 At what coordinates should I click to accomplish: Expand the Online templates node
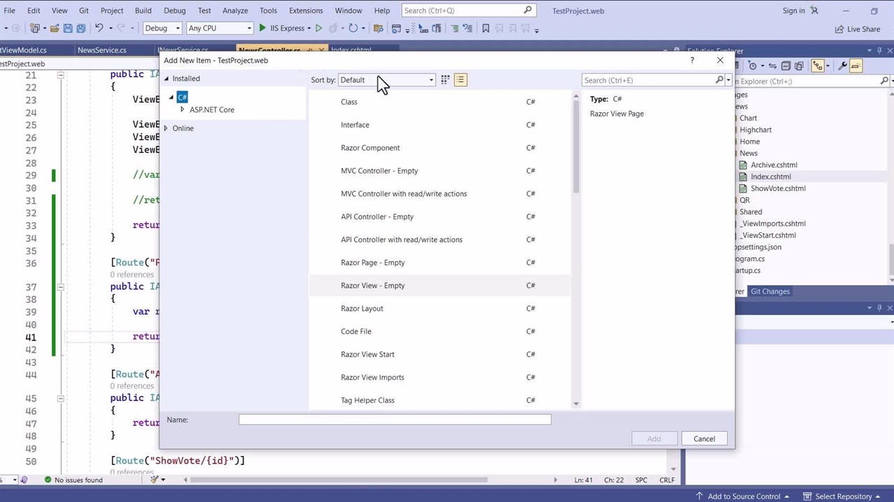[x=166, y=128]
